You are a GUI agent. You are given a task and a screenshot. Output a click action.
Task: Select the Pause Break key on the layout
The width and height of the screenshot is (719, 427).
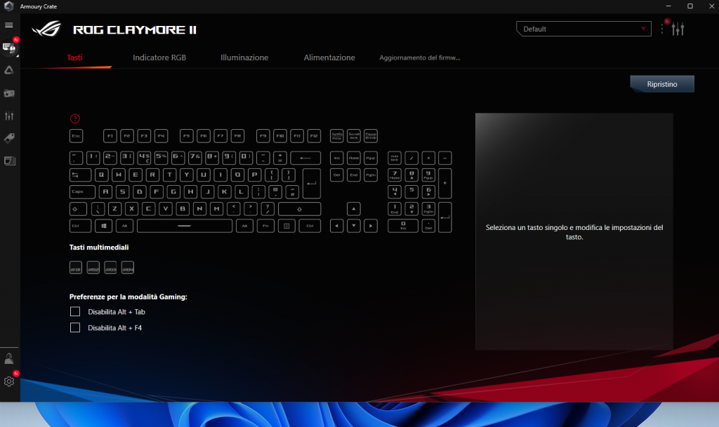tap(371, 136)
